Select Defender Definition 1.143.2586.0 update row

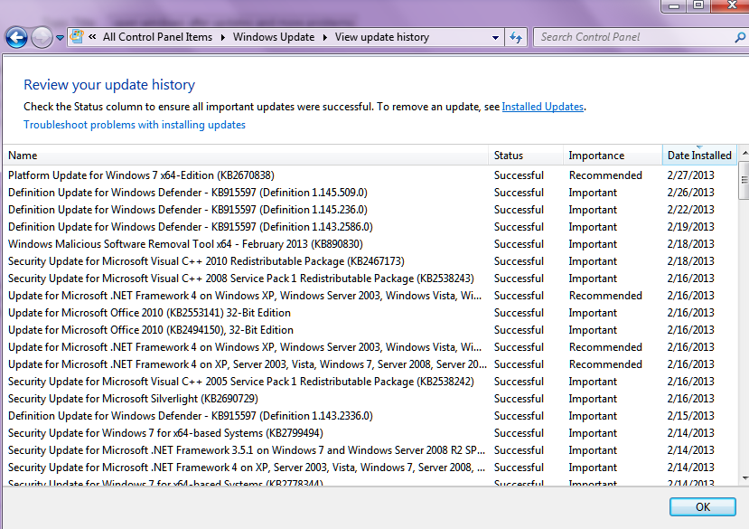pyautogui.click(x=370, y=227)
